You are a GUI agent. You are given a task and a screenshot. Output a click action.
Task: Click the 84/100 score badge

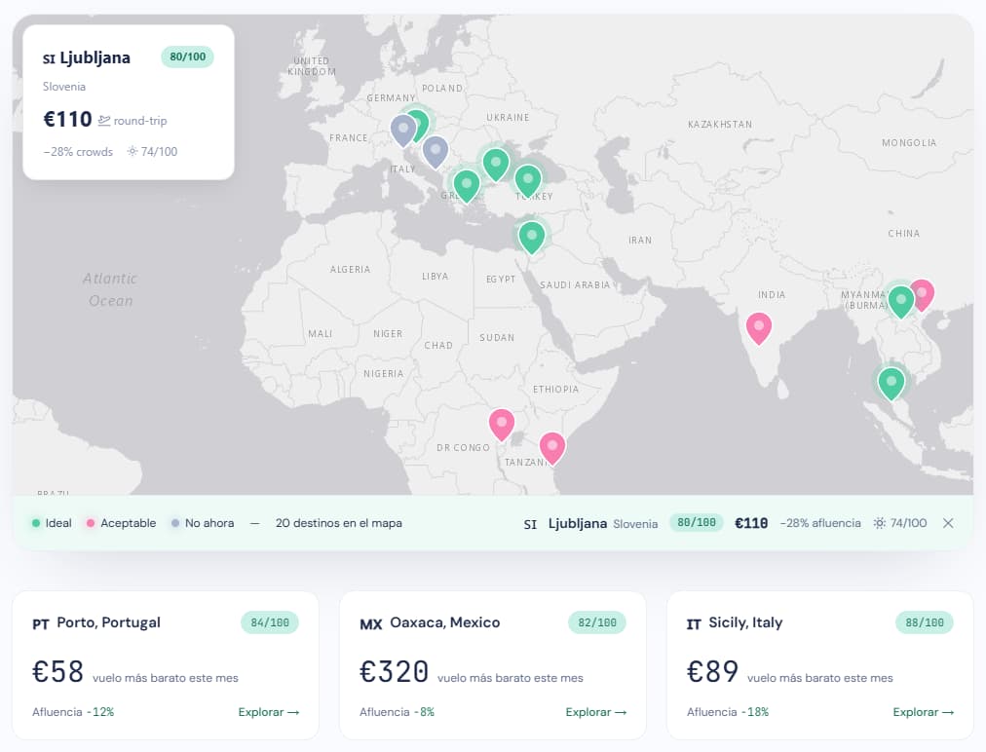270,622
